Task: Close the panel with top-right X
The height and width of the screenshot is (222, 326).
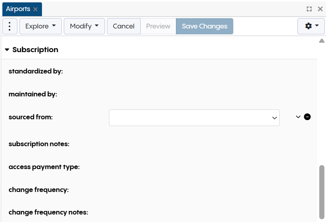Action: 320,9
